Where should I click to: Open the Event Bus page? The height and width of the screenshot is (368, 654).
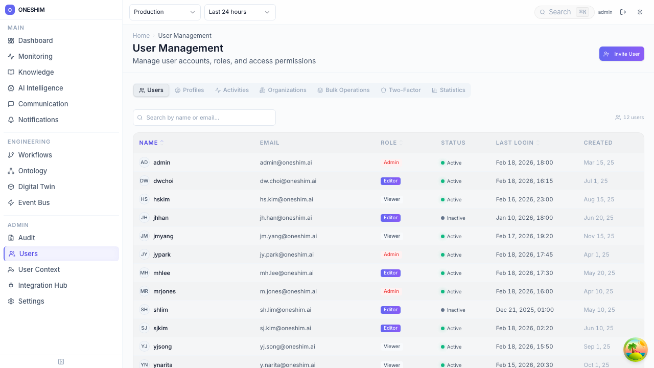(34, 202)
